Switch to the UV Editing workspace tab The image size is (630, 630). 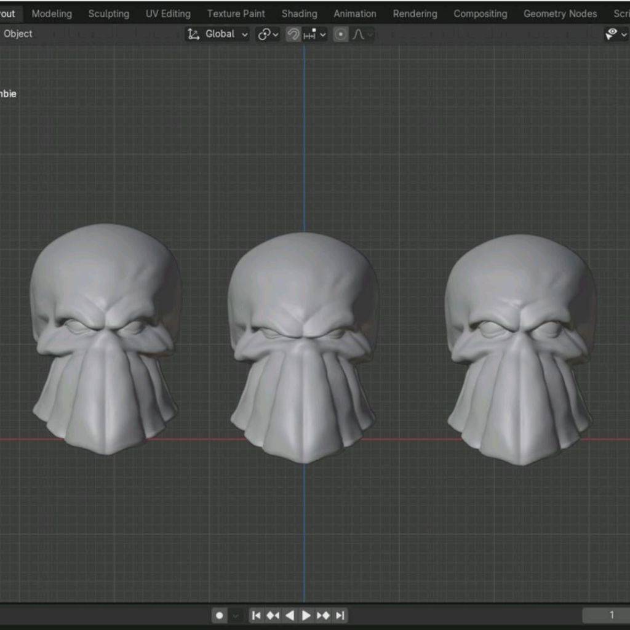[x=168, y=14]
